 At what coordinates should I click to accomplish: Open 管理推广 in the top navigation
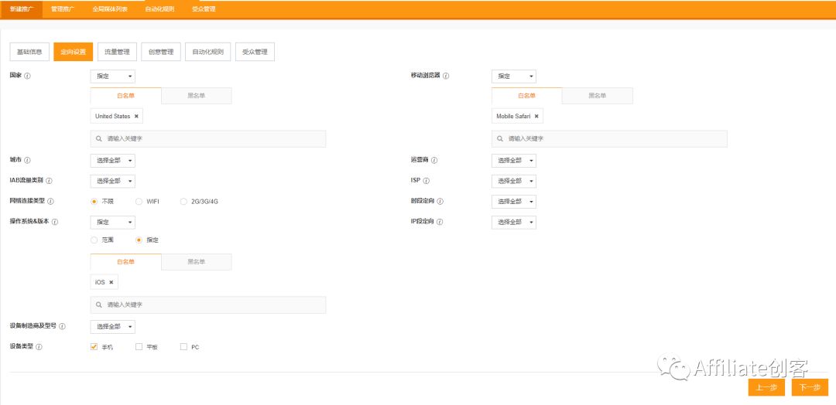click(63, 9)
